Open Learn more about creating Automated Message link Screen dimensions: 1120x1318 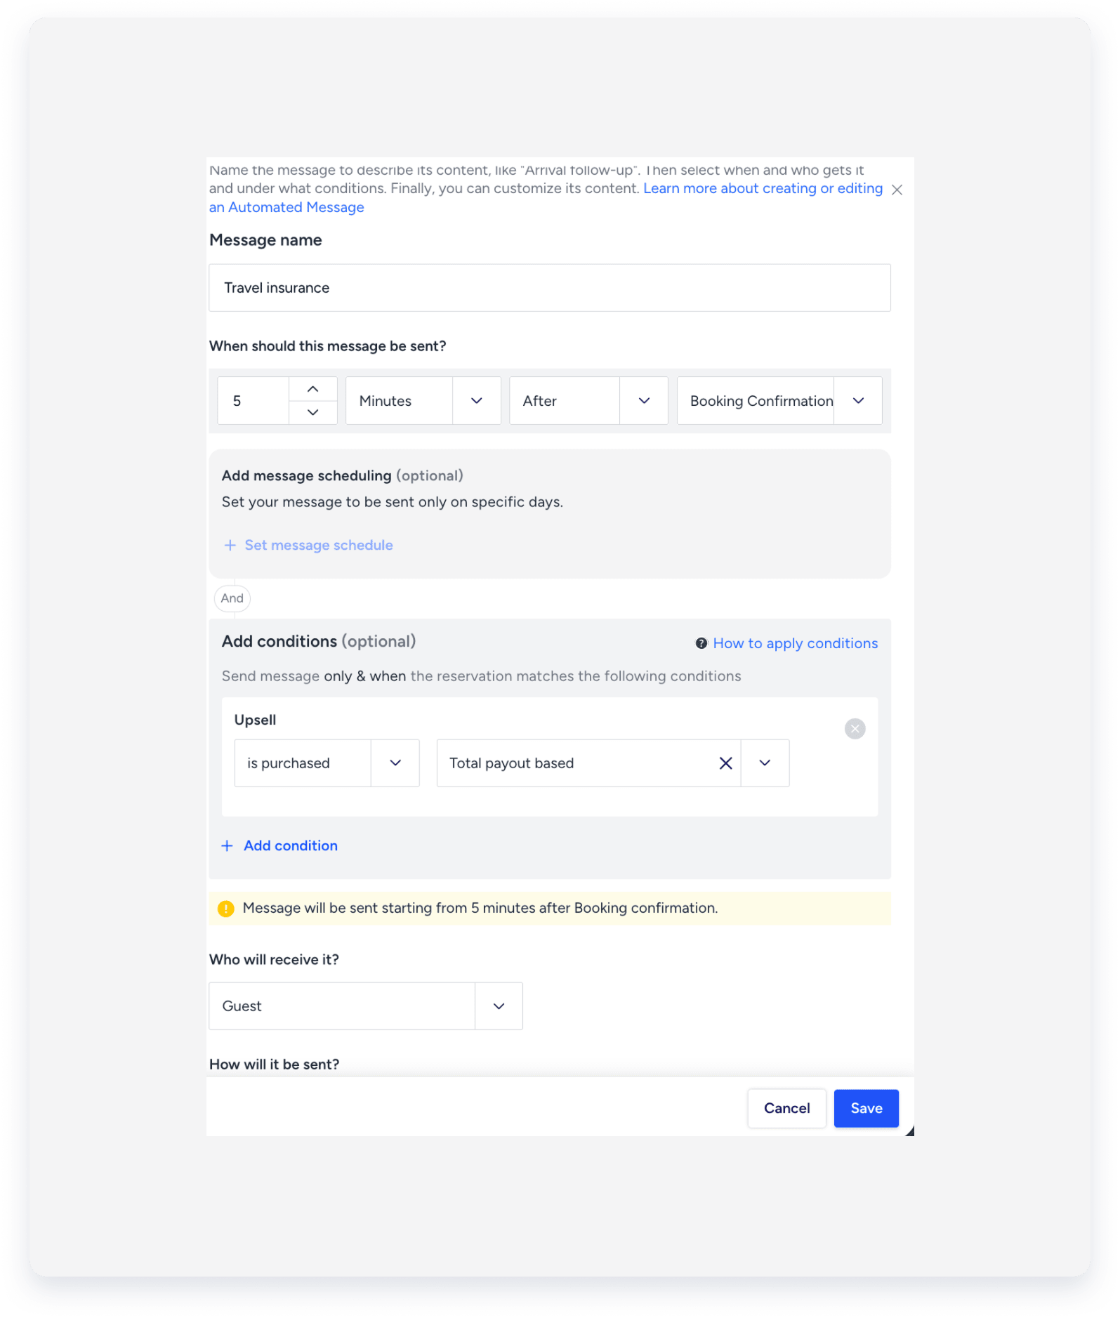546,198
